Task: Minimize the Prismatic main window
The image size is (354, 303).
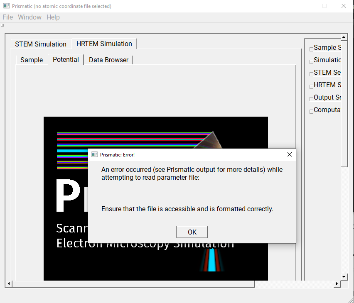Action: click(306, 6)
